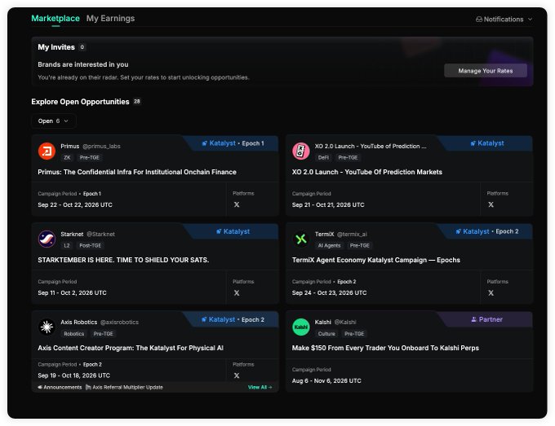The image size is (555, 426).
Task: Open the Axis Content Creator Program title
Action: (131, 348)
